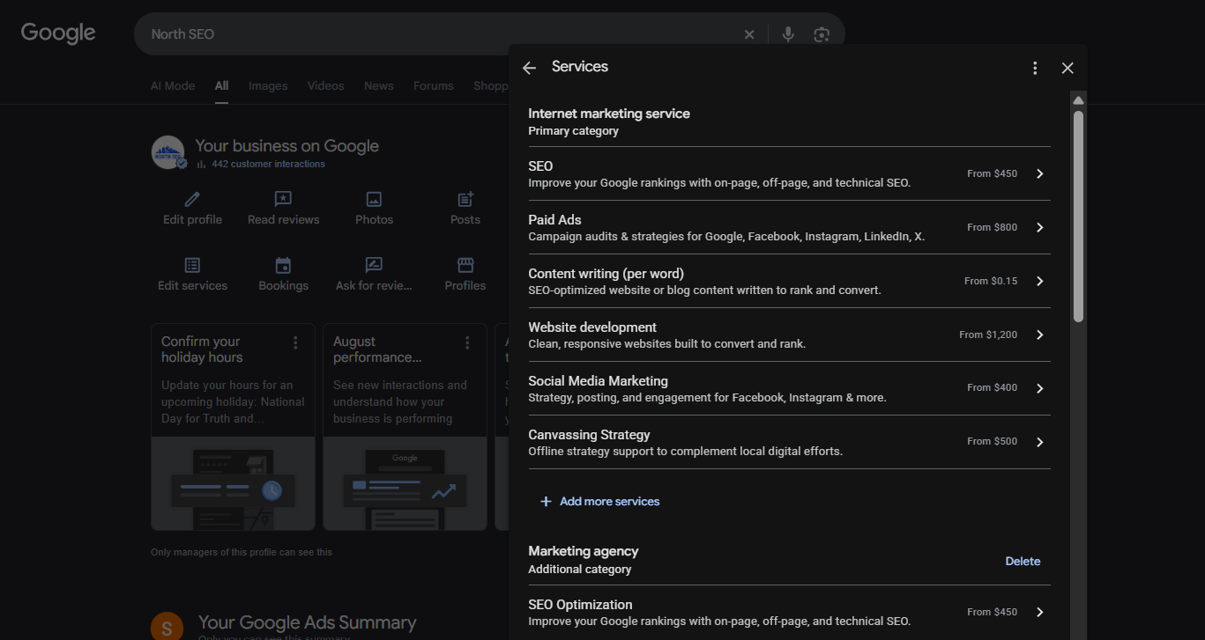This screenshot has height=640, width=1205.
Task: Open the Posts shortcut
Action: point(465,208)
